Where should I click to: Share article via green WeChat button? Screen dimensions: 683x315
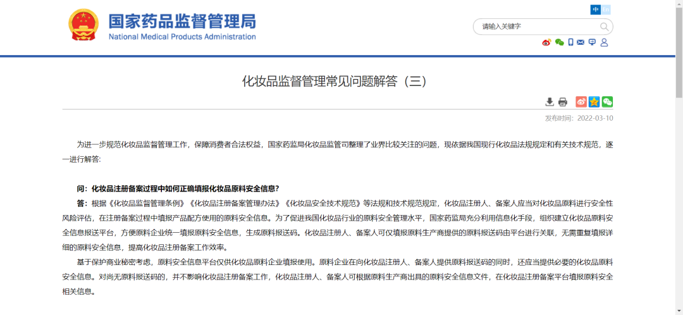[607, 102]
